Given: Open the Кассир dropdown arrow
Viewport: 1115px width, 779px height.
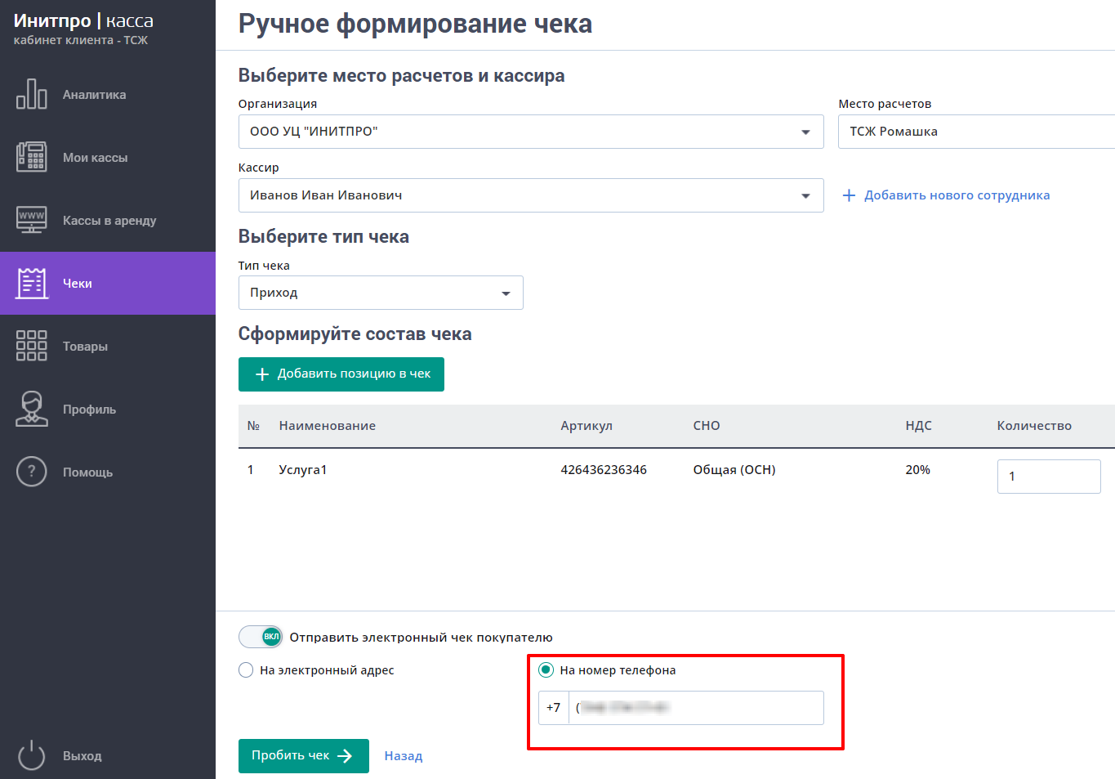Looking at the screenshot, I should pos(805,196).
